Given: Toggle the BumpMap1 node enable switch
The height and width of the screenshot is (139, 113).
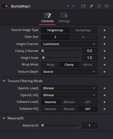Looking at the screenshot, I should pos(5,6).
